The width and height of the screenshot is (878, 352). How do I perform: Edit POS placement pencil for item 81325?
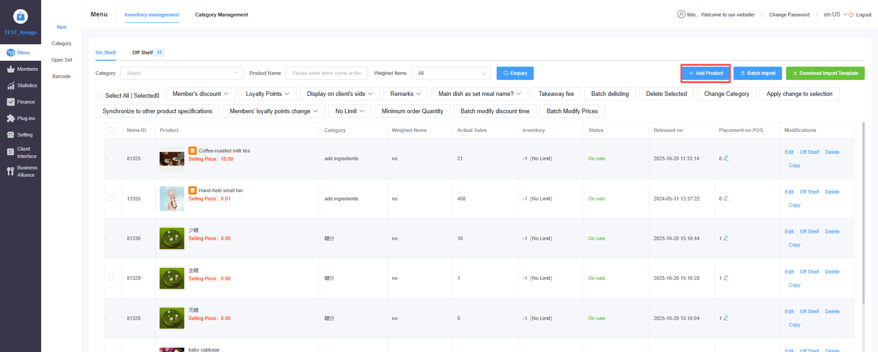(726, 158)
